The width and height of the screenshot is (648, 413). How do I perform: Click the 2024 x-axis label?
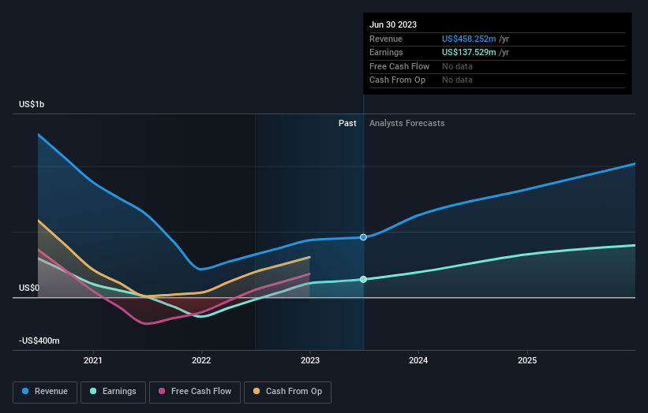(418, 360)
